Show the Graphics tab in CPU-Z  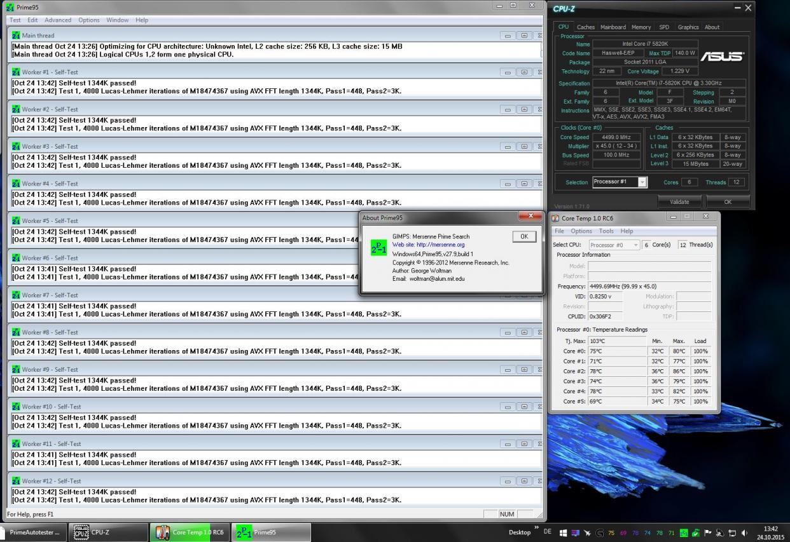[688, 27]
